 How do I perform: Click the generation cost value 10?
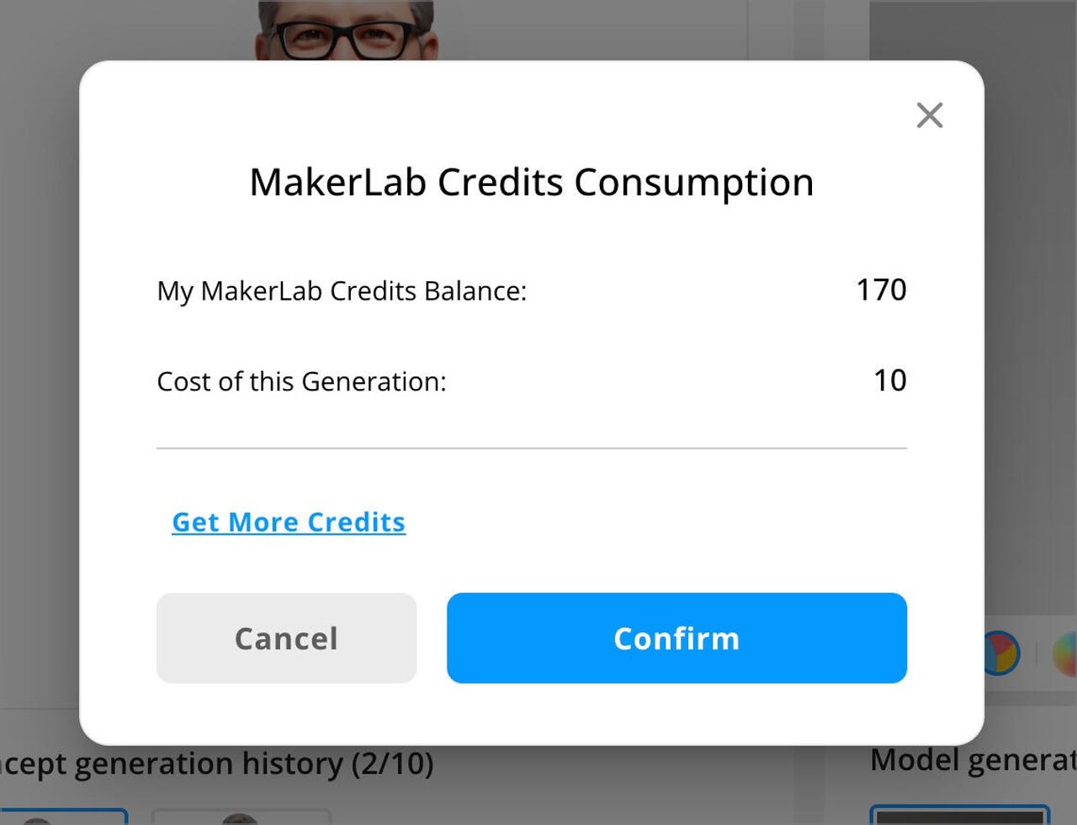pos(889,381)
